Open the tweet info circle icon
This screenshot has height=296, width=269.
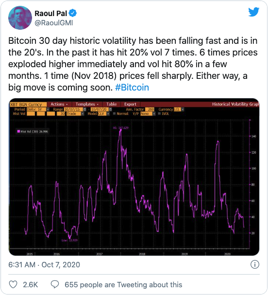(x=255, y=264)
